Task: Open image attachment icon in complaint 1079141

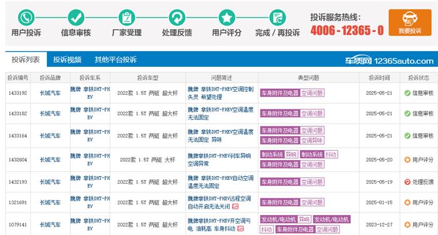Action: click(x=240, y=229)
